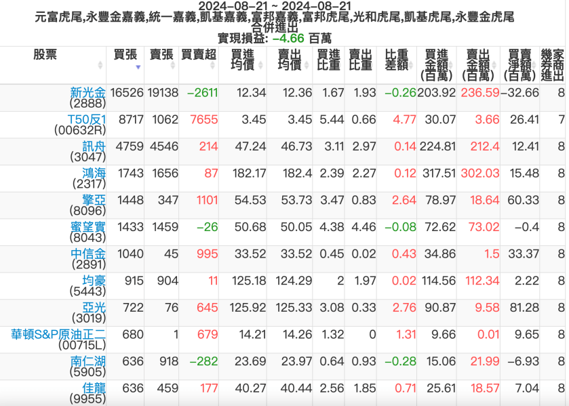Image resolution: width=569 pixels, height=406 pixels.
Task: Sort by 賣出均價 column header
Action: tap(290, 60)
